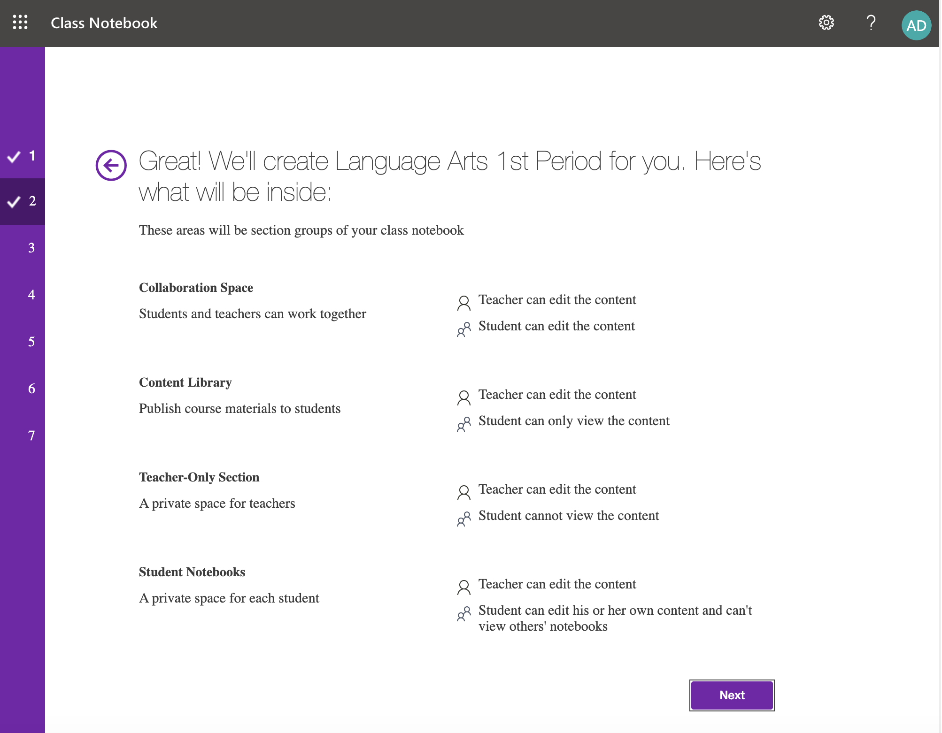Open the AD account avatar
This screenshot has height=733, width=942.
tap(916, 25)
